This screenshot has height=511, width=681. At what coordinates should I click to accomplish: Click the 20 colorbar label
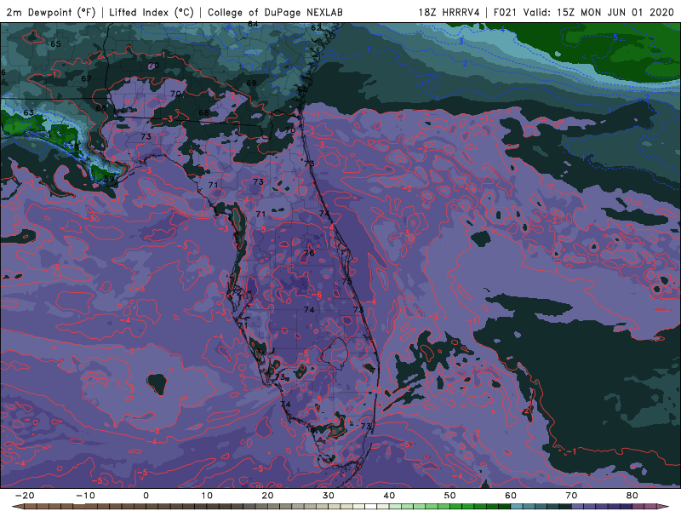click(267, 496)
